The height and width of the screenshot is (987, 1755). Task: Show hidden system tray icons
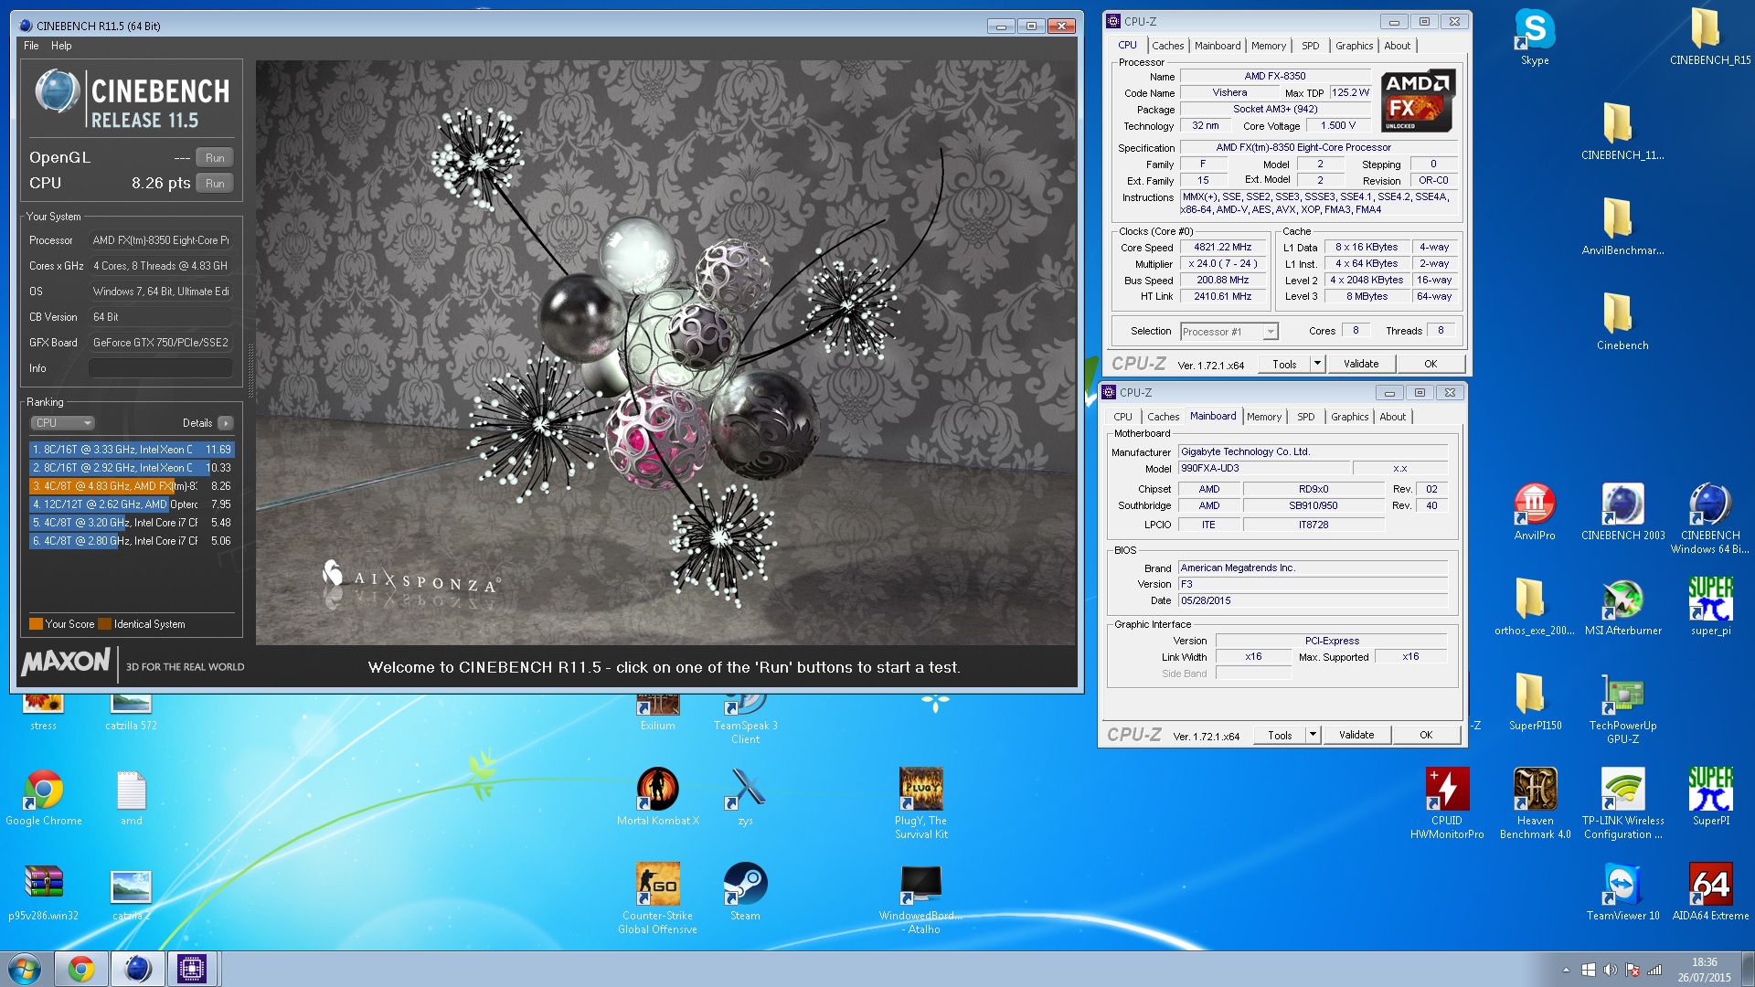point(1566,971)
